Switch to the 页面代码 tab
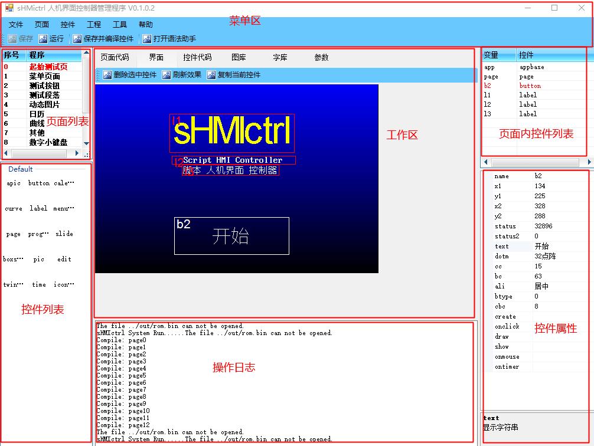This screenshot has width=594, height=446. point(115,57)
